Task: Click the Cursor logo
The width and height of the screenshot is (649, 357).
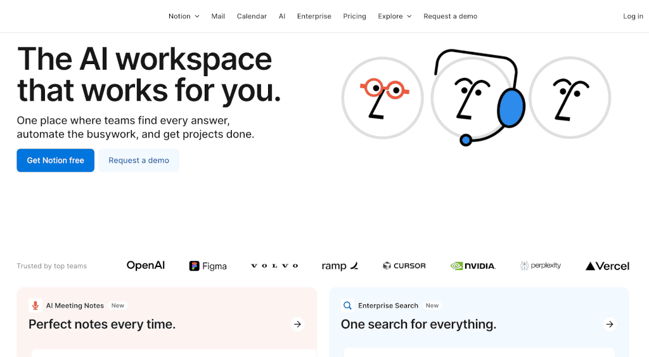Action: pos(404,266)
